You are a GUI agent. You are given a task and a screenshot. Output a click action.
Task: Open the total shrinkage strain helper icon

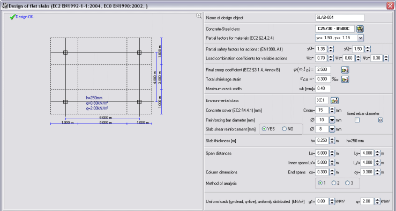345,79
